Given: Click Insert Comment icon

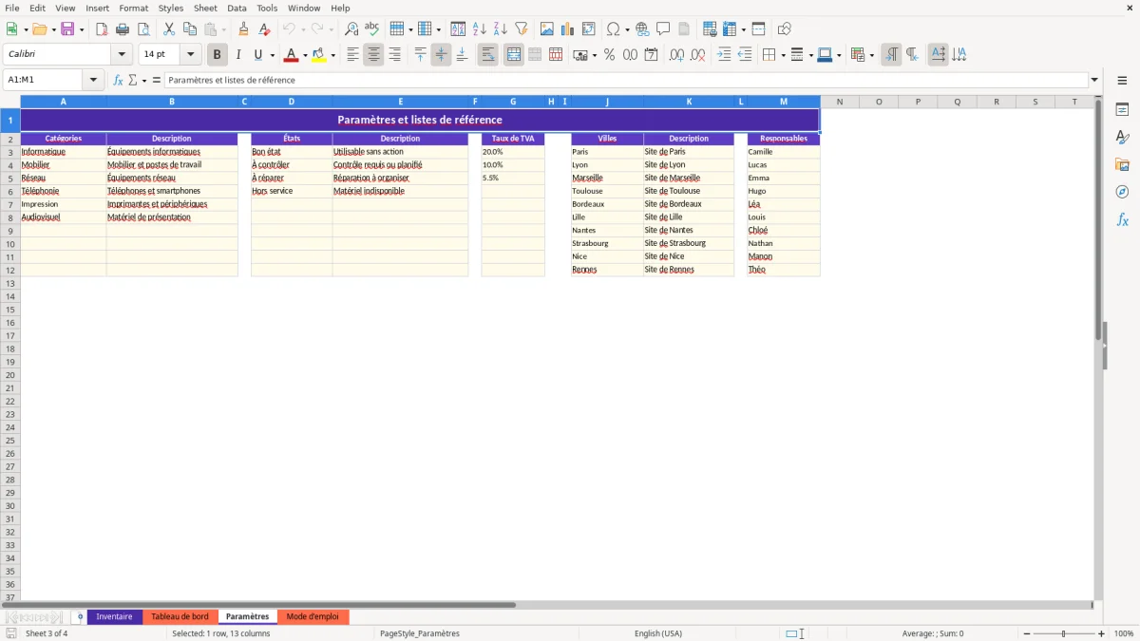Looking at the screenshot, I should [x=663, y=29].
